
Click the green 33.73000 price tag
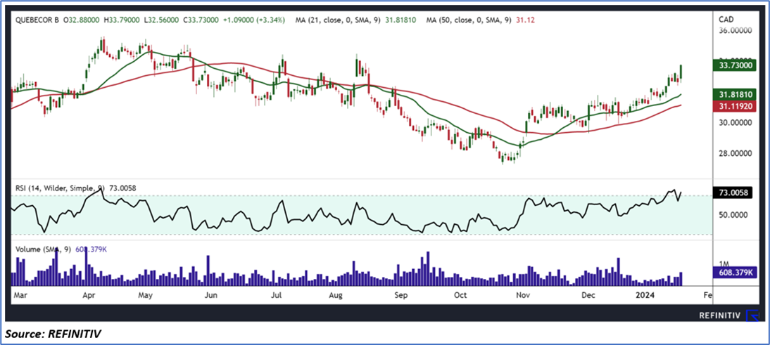point(735,65)
